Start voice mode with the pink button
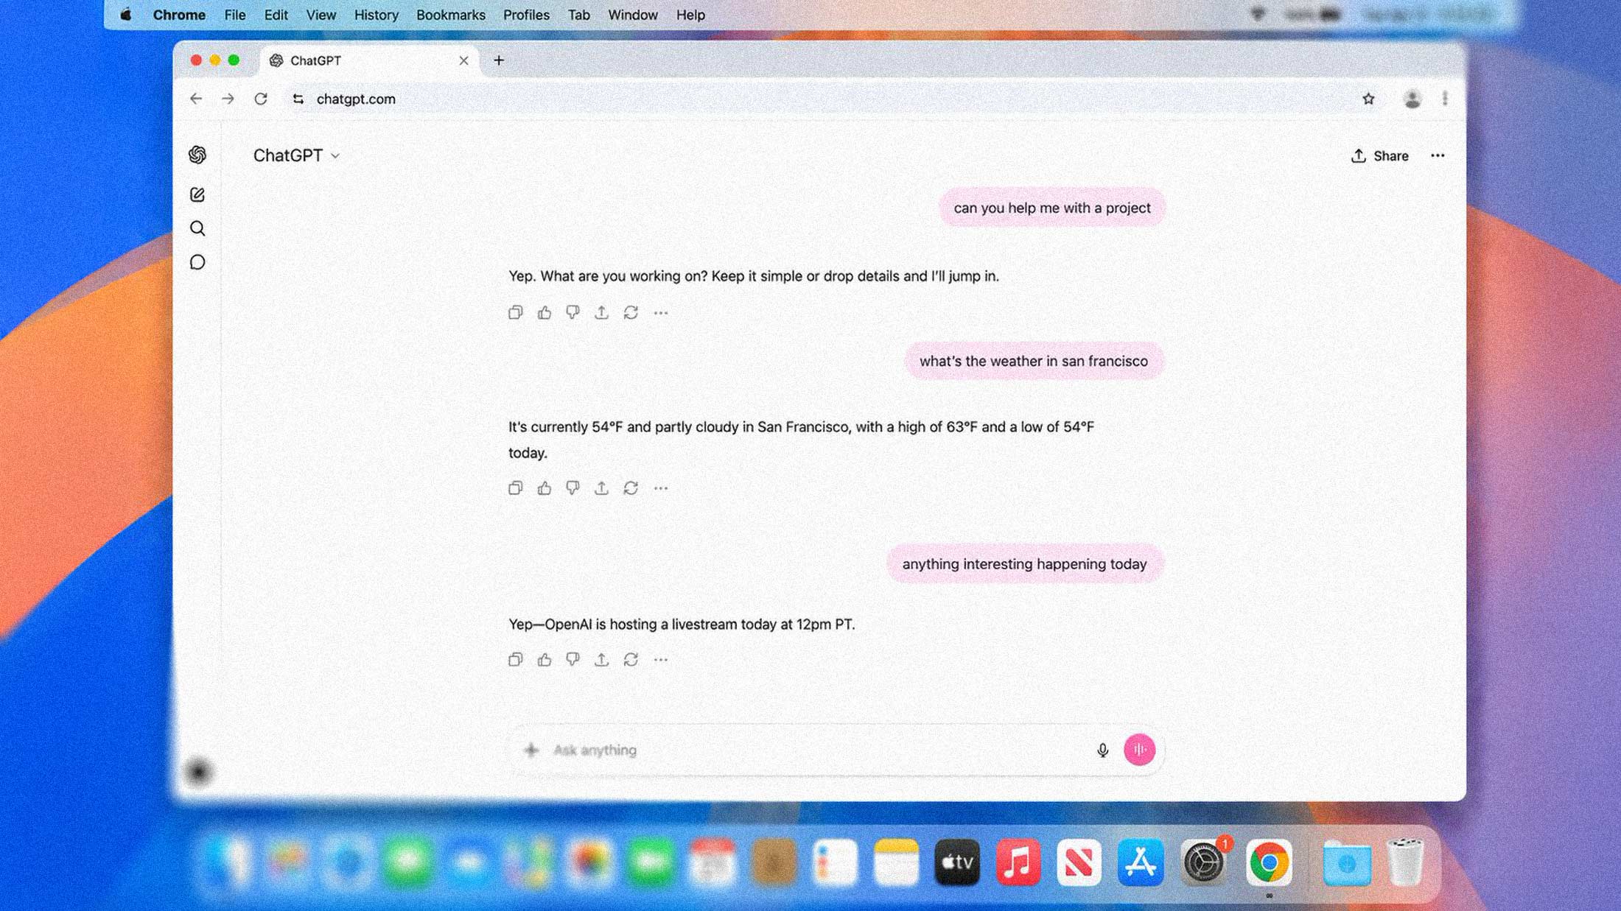This screenshot has height=911, width=1621. [x=1139, y=750]
